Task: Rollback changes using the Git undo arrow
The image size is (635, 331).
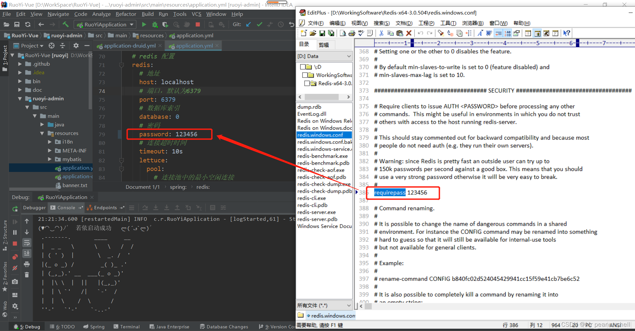Action: 291,24
